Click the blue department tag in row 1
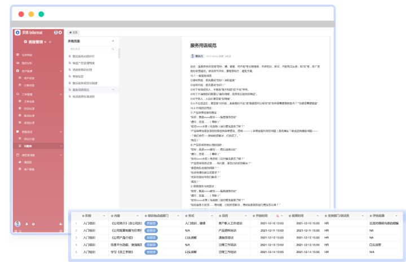 [151, 223]
